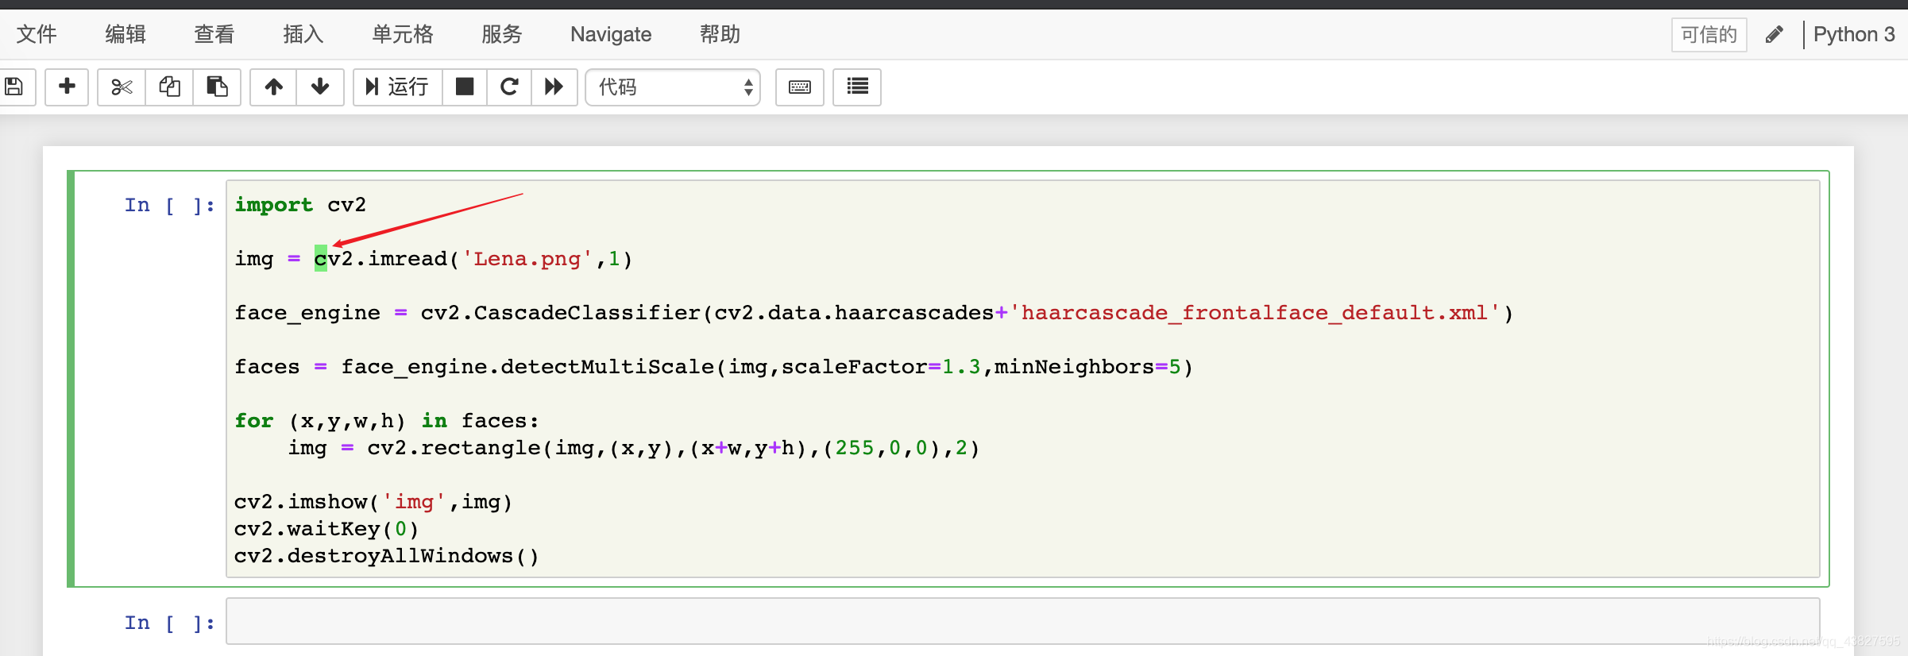Screen dimensions: 1908x656
Task: Open the 代码 cell type dropdown
Action: [x=673, y=87]
